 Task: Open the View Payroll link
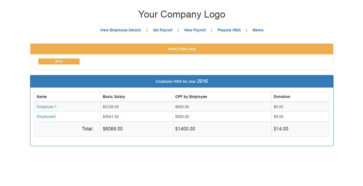(x=195, y=30)
